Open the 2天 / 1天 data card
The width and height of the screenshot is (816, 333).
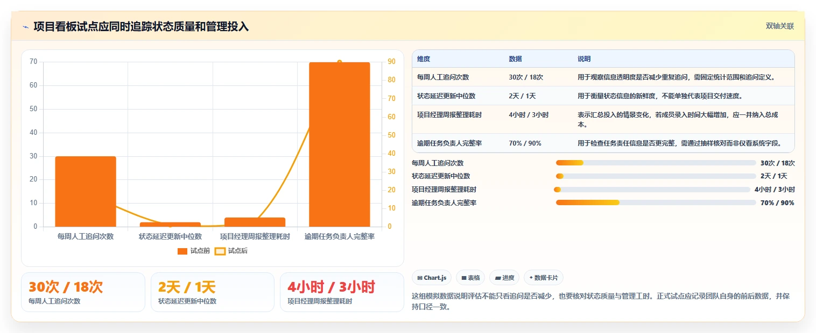point(213,292)
